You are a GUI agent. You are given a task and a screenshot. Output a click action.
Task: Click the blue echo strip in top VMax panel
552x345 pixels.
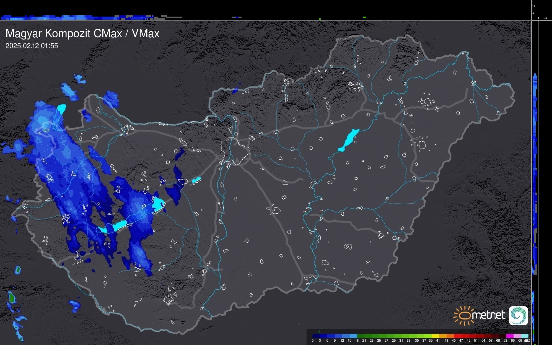click(69, 17)
